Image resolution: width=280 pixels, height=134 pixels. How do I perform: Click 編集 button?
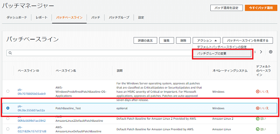pyautogui.click(x=167, y=41)
